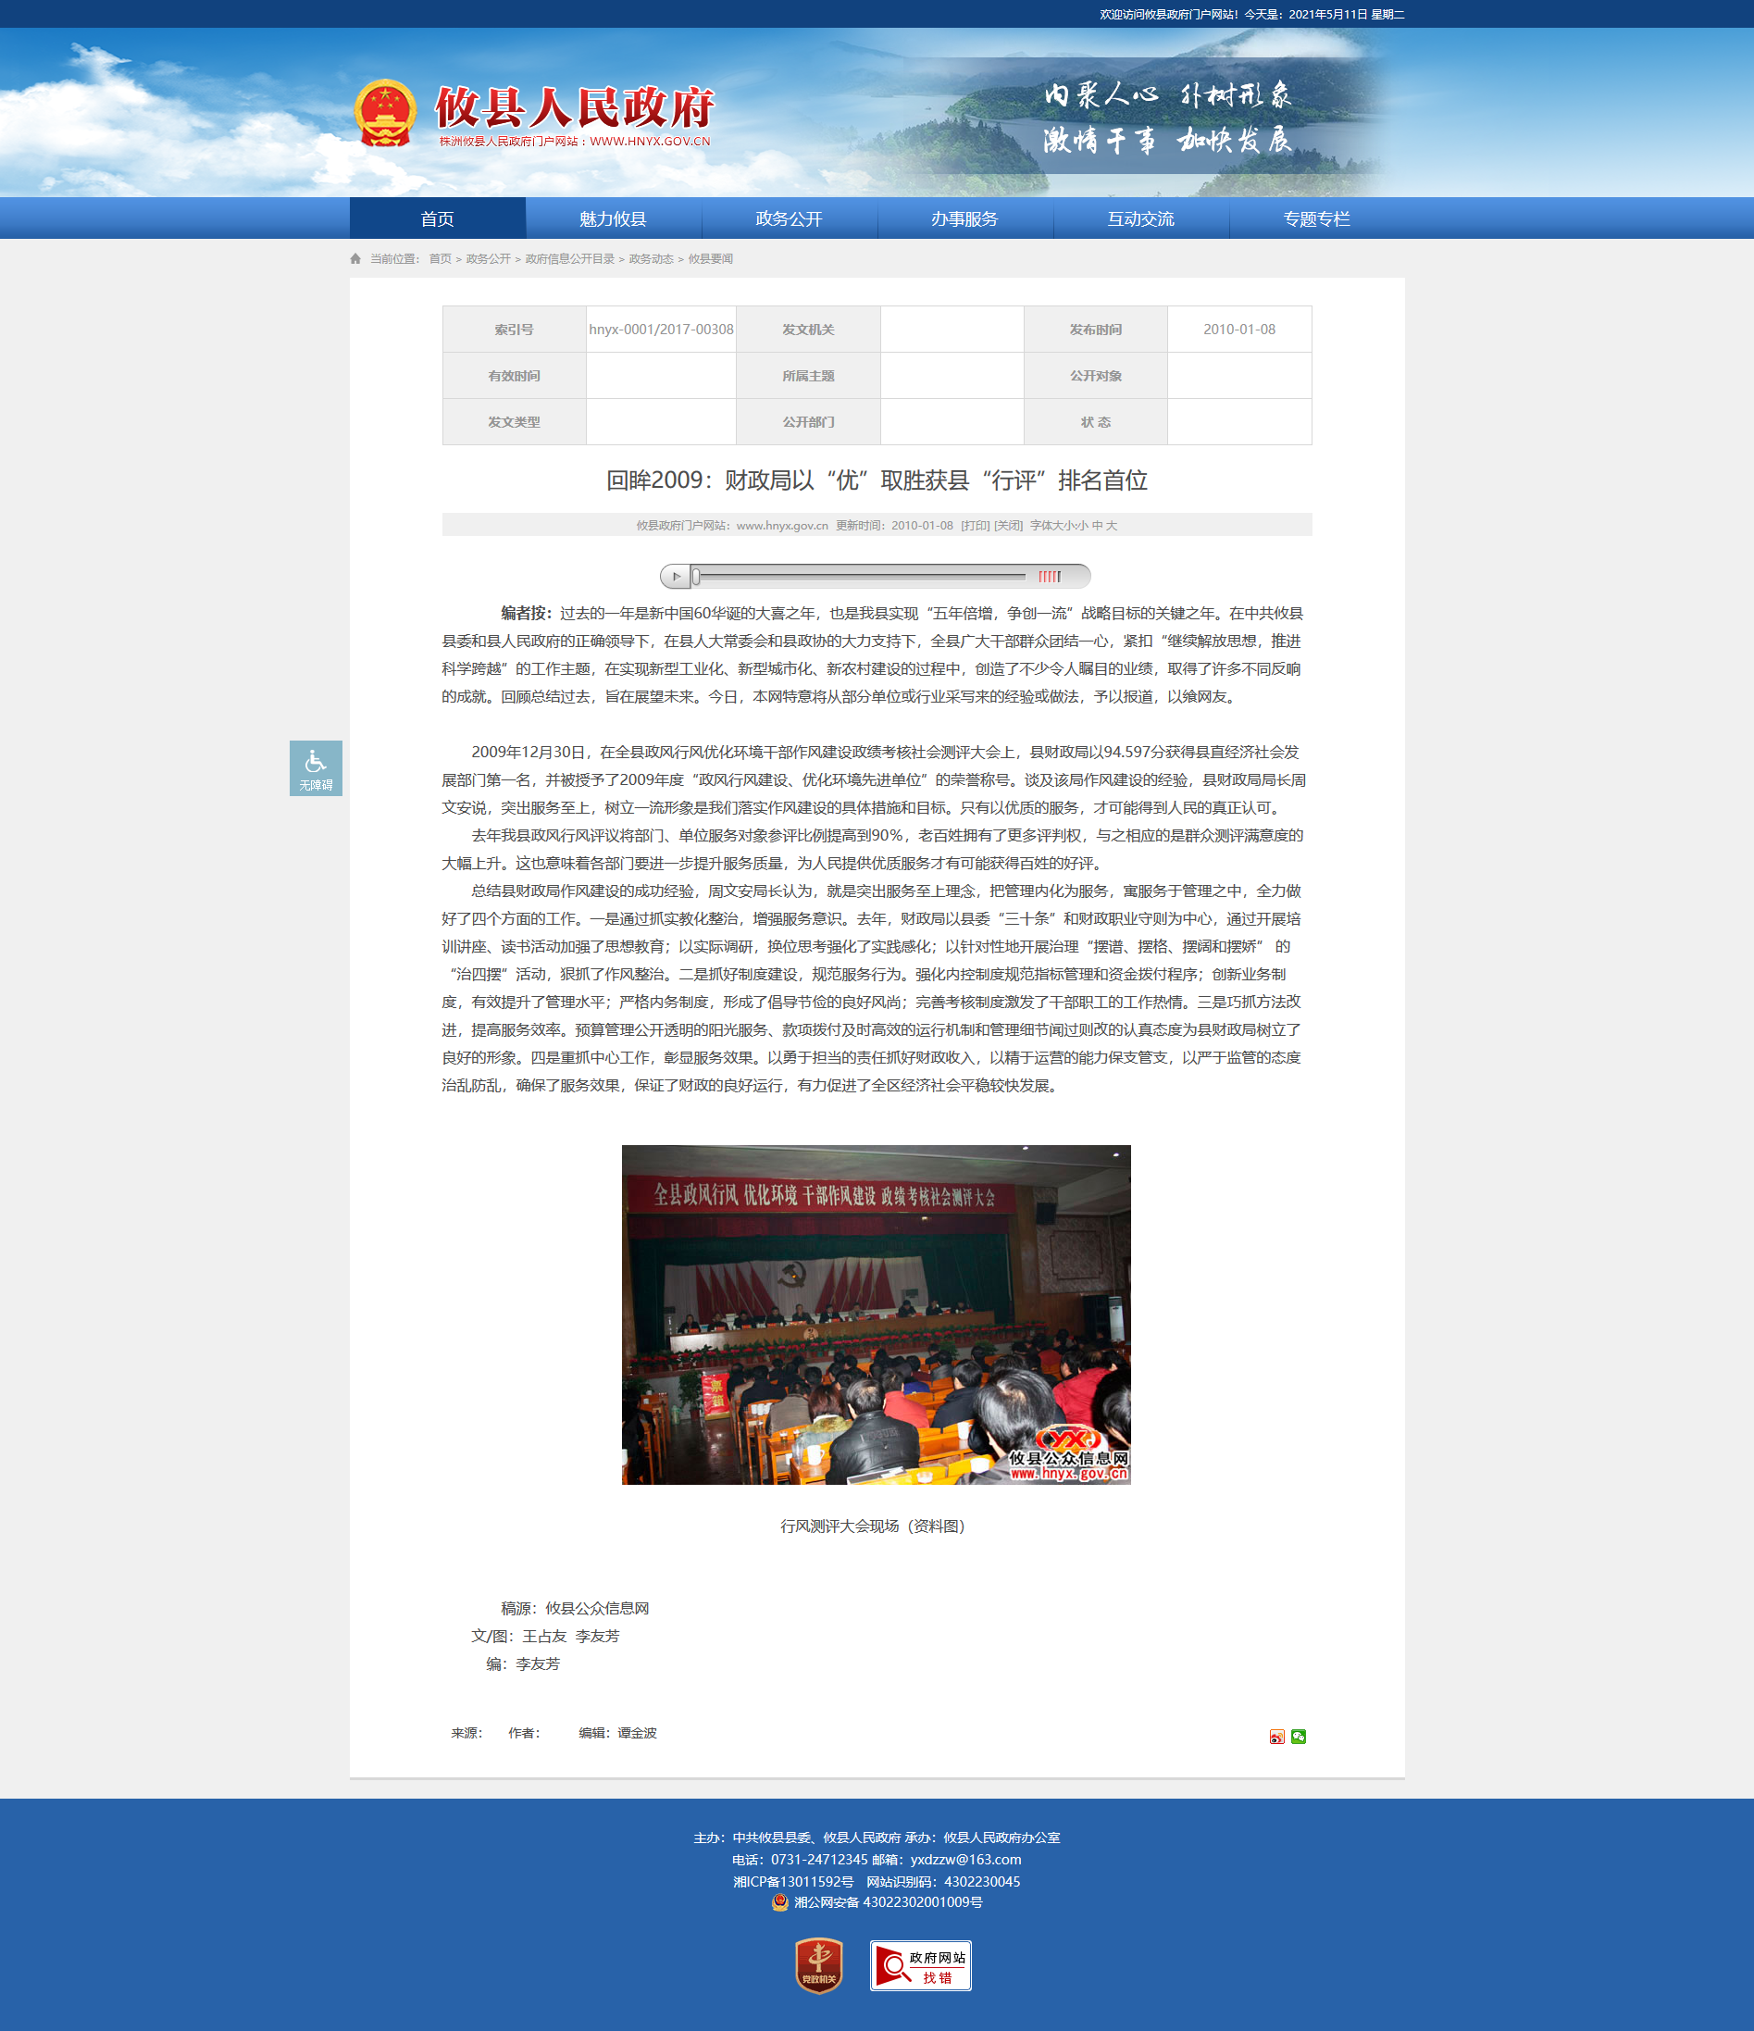The image size is (1754, 2031).
Task: Set font size to 大
Action: [x=1113, y=526]
